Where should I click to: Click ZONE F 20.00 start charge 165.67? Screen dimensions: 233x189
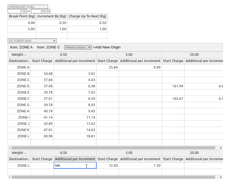click(173, 98)
